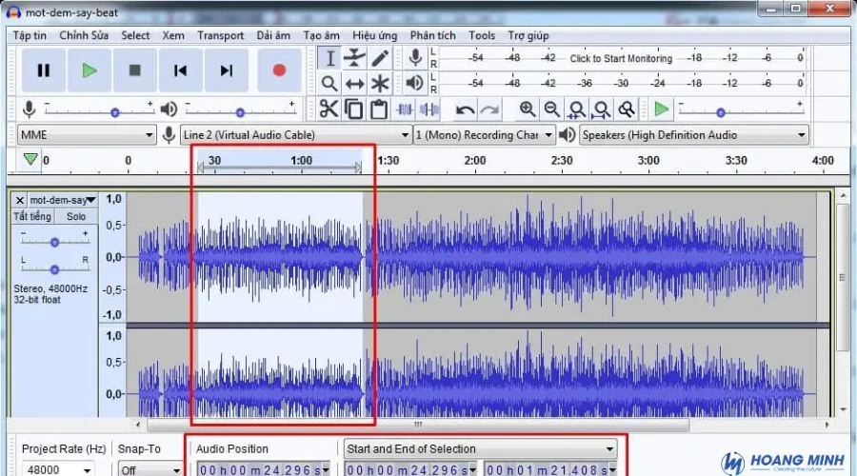Click Silence audio selection icon
The height and width of the screenshot is (476, 857).
429,109
